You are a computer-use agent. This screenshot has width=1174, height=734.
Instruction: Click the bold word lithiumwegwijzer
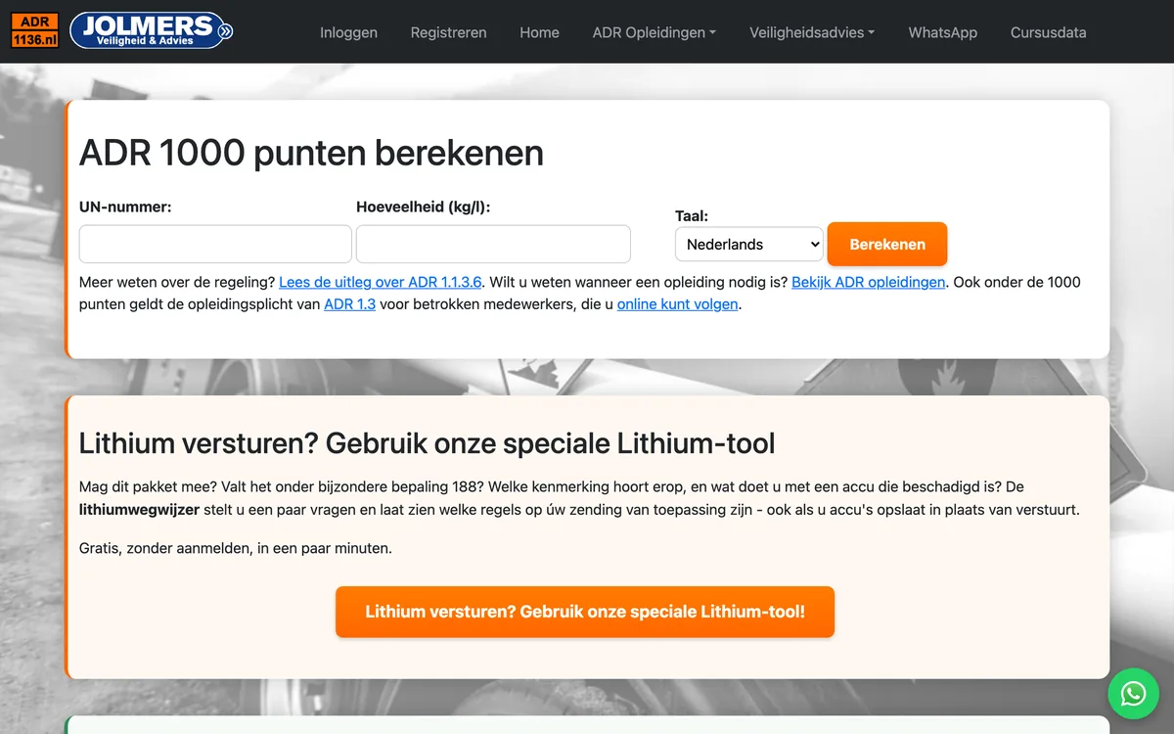139,510
